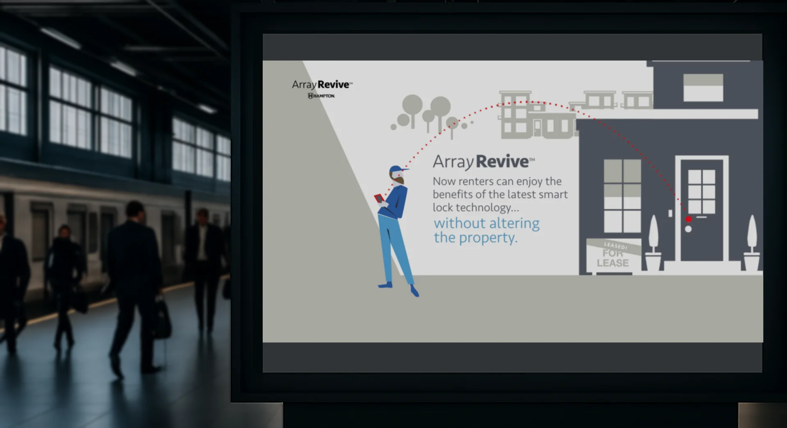Click the red smart lock dot on the door

pyautogui.click(x=689, y=219)
